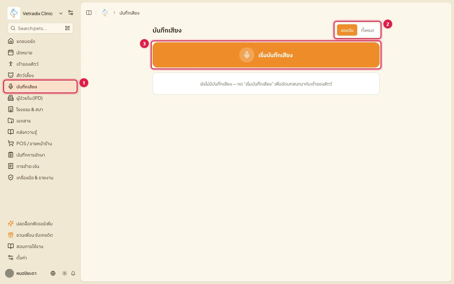This screenshot has height=284, width=454.
Task: Open ผู้ป่วยใน (IPD) section
Action: point(40,98)
